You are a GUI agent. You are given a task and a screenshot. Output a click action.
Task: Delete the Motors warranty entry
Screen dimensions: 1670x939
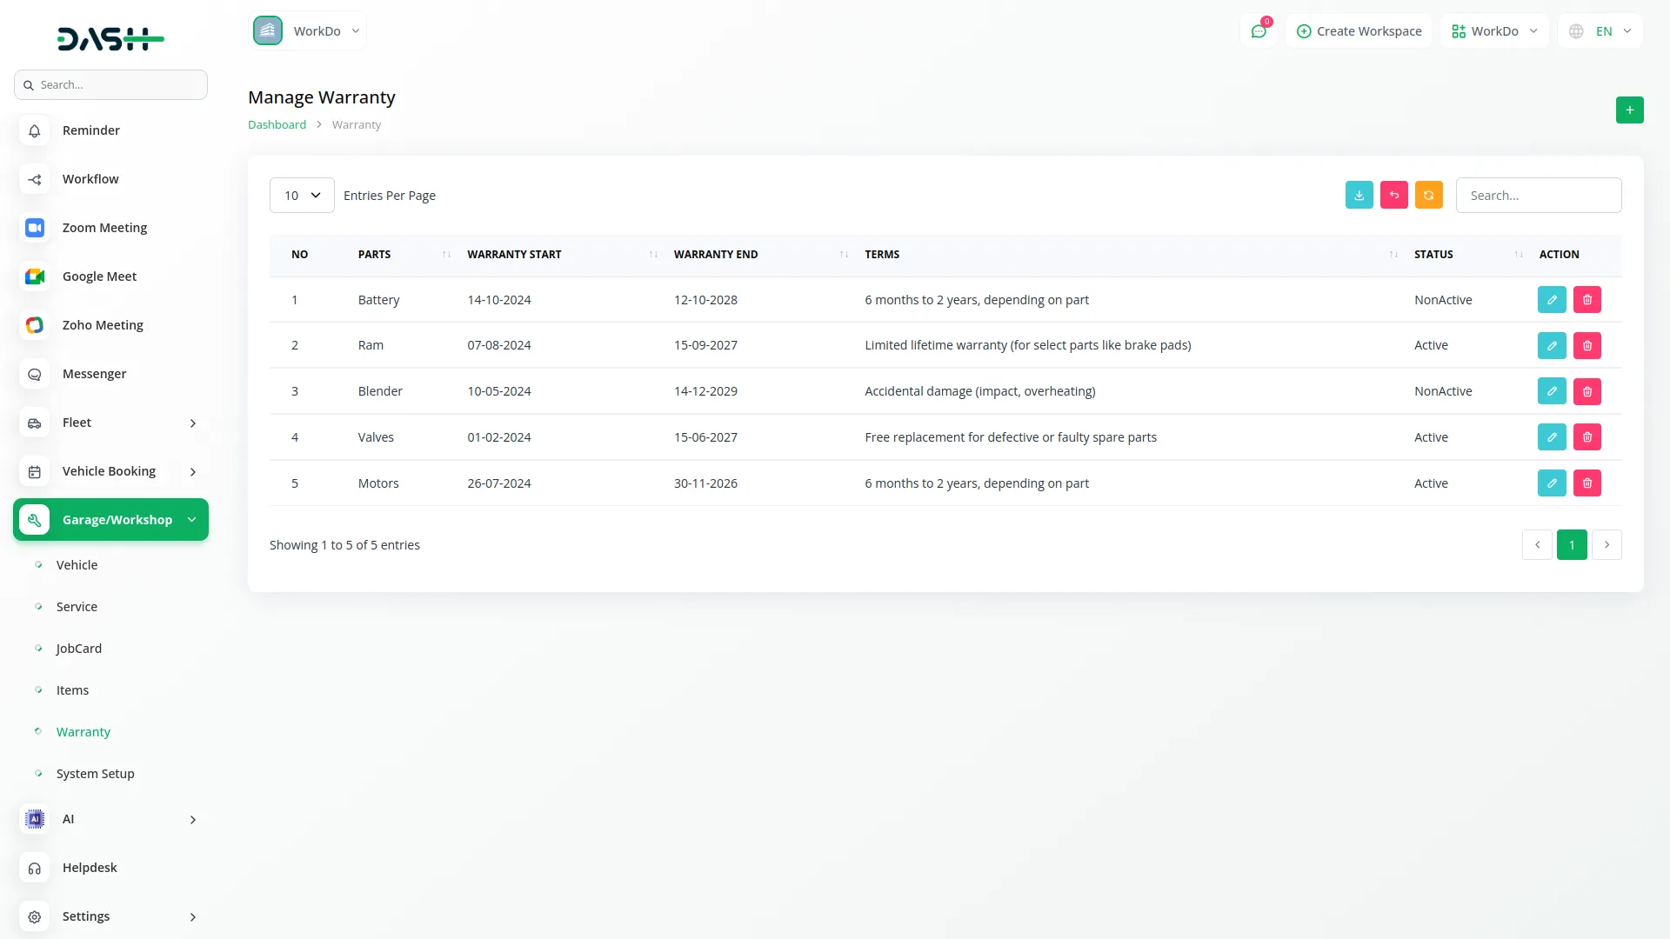pos(1586,483)
